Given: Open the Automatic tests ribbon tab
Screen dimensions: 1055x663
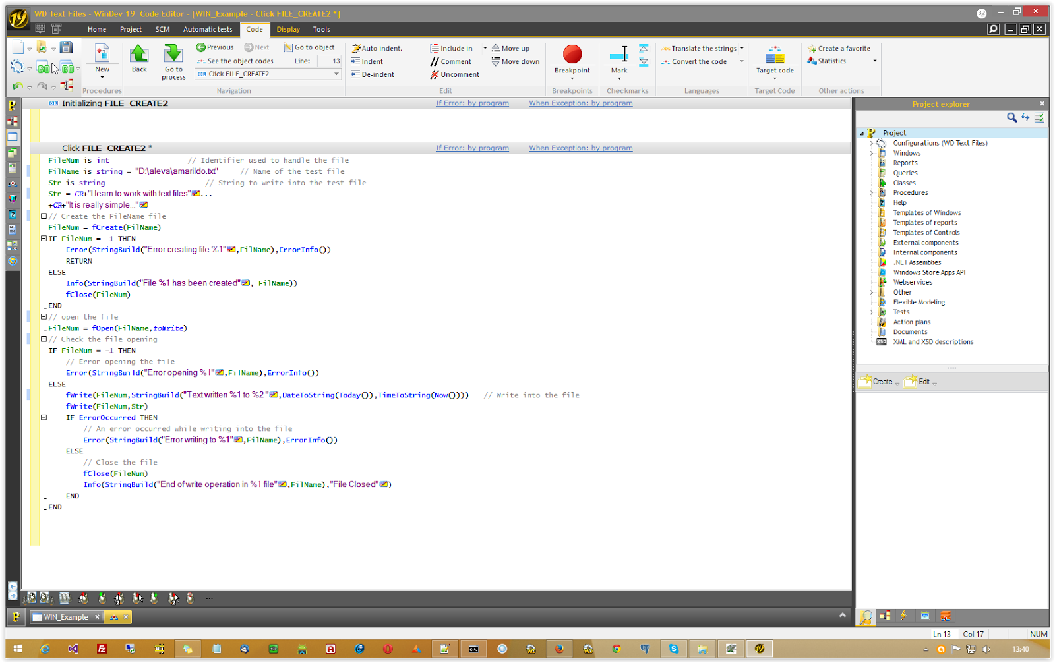Looking at the screenshot, I should [x=208, y=29].
